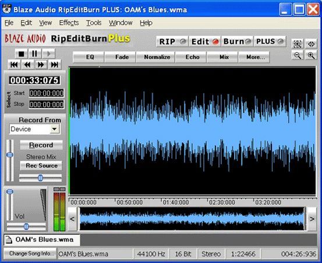Click the 03:20:000 timeline marker

(268, 202)
